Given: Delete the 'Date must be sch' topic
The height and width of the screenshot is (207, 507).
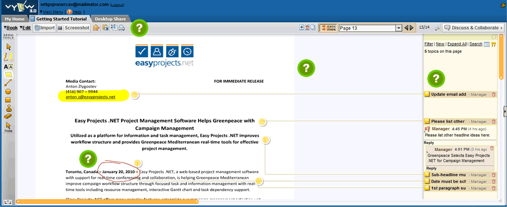Looking at the screenshot, I should (493, 182).
